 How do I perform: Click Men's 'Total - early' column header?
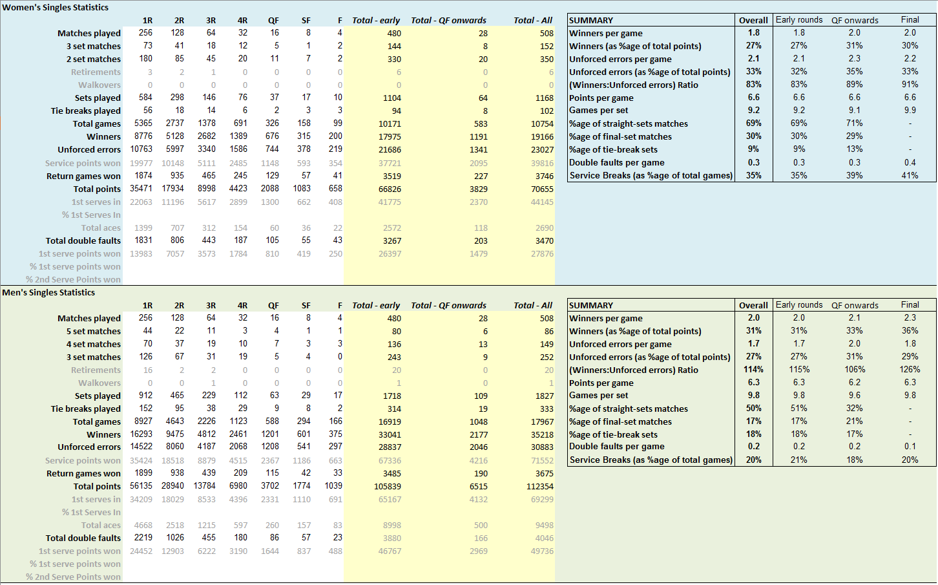coord(376,306)
